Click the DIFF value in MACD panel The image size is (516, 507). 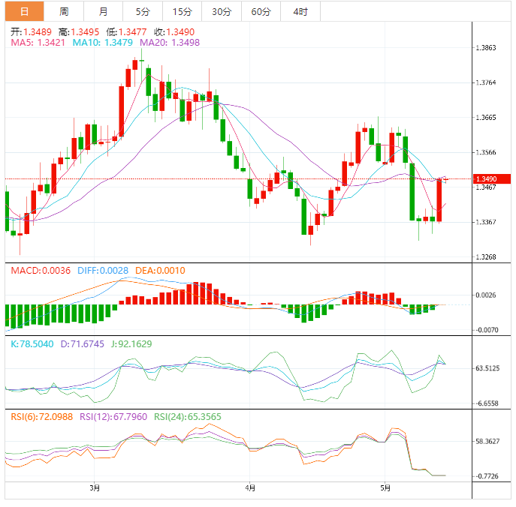(102, 271)
